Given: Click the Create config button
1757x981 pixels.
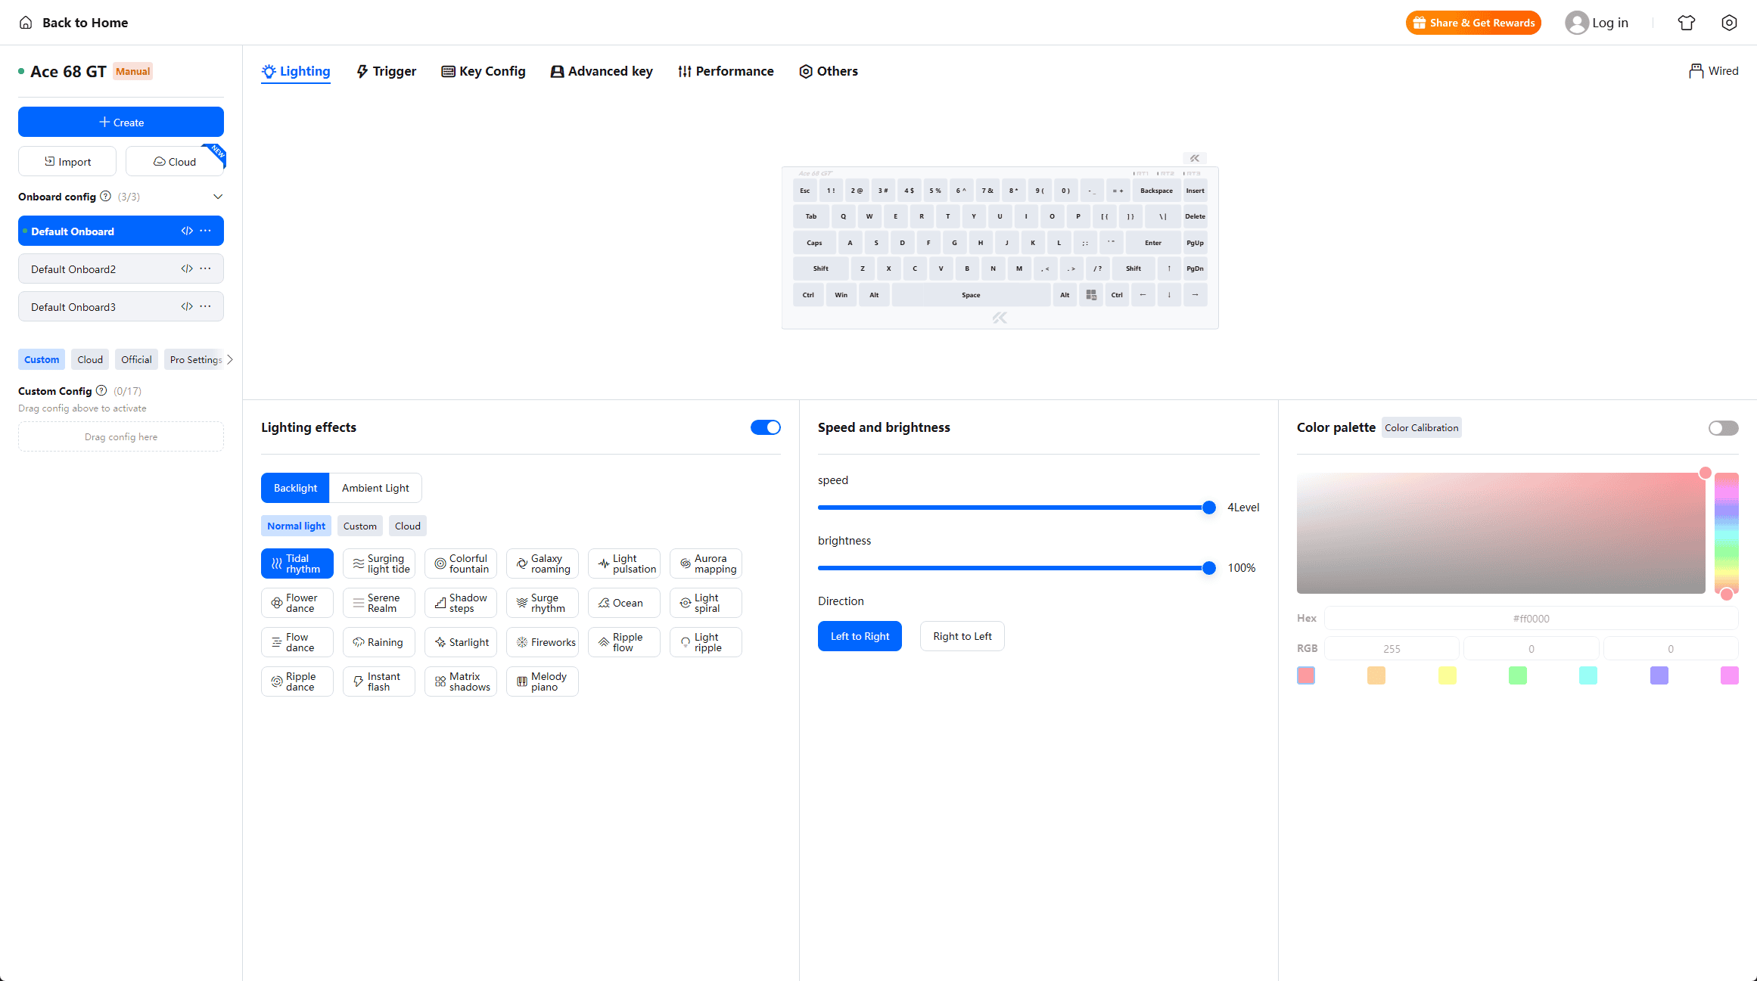Looking at the screenshot, I should (x=121, y=122).
